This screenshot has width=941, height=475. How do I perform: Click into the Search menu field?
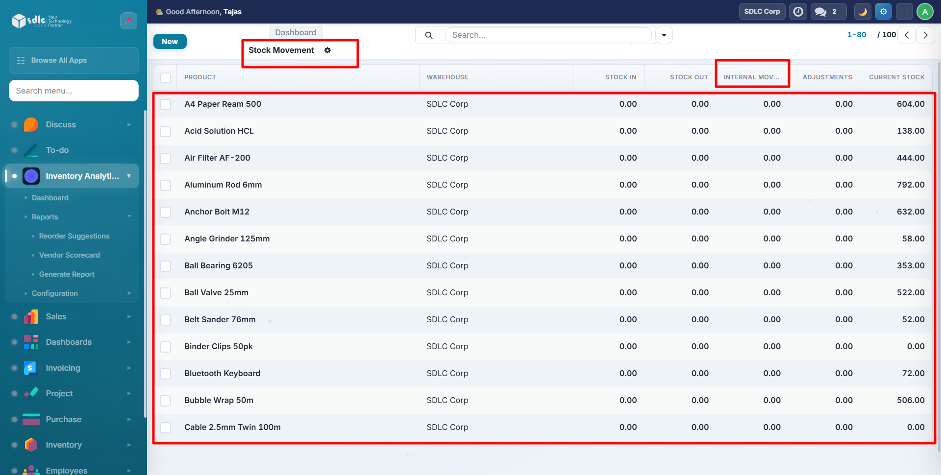click(74, 91)
